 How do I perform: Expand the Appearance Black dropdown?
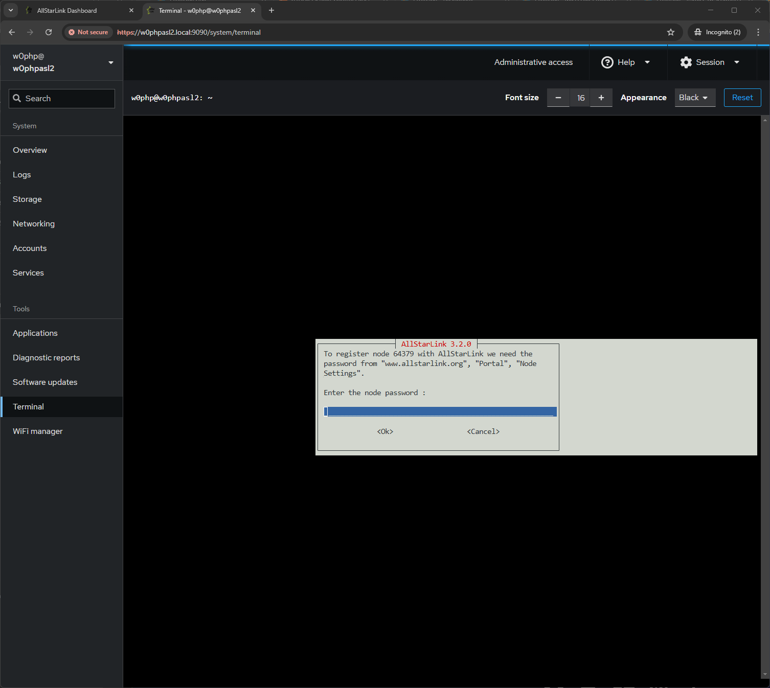(x=694, y=98)
